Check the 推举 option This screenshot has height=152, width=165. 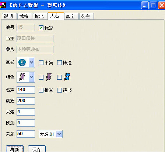tap(41, 90)
